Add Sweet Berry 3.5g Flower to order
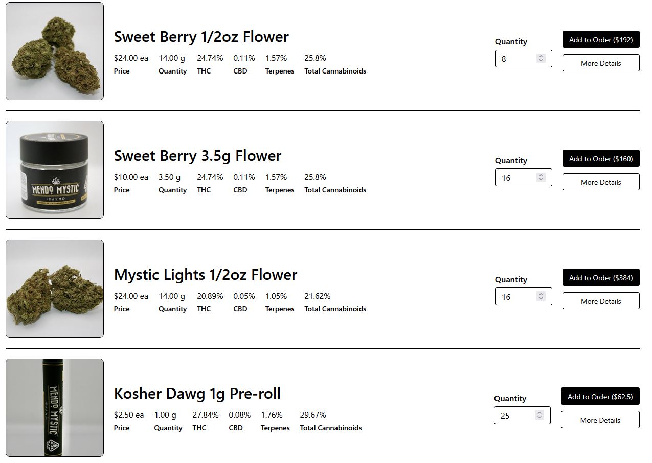This screenshot has width=652, height=463. (600, 159)
